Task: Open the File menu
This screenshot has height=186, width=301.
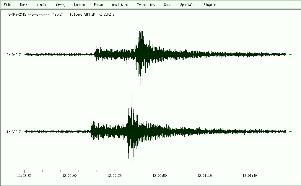Action: 7,5
